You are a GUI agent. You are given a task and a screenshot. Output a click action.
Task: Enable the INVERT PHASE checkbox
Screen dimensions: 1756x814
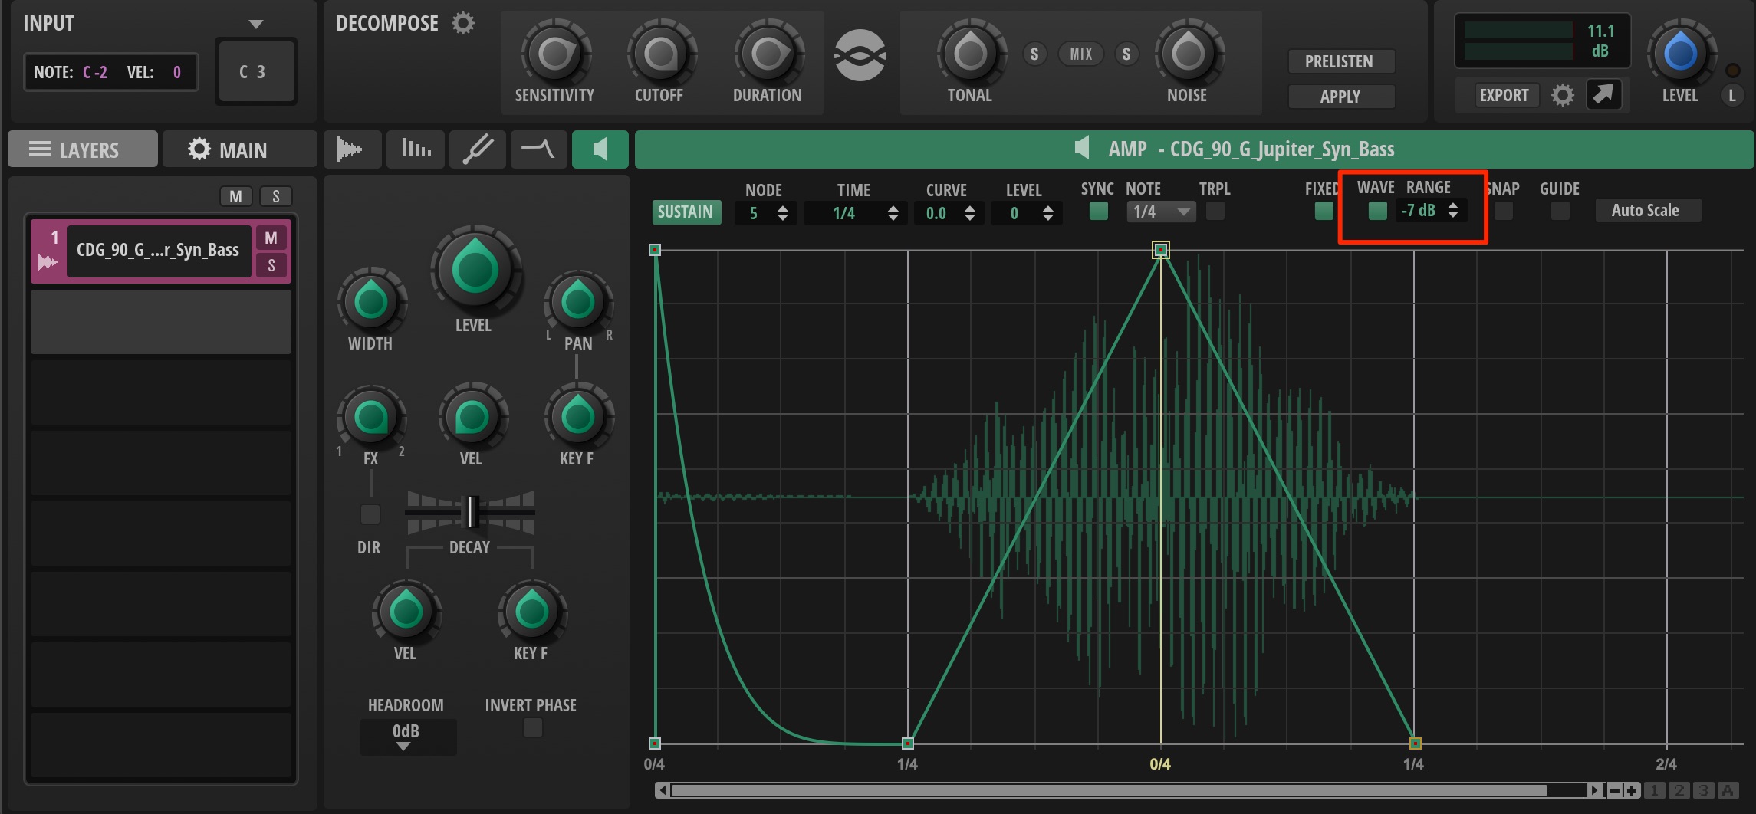[533, 727]
